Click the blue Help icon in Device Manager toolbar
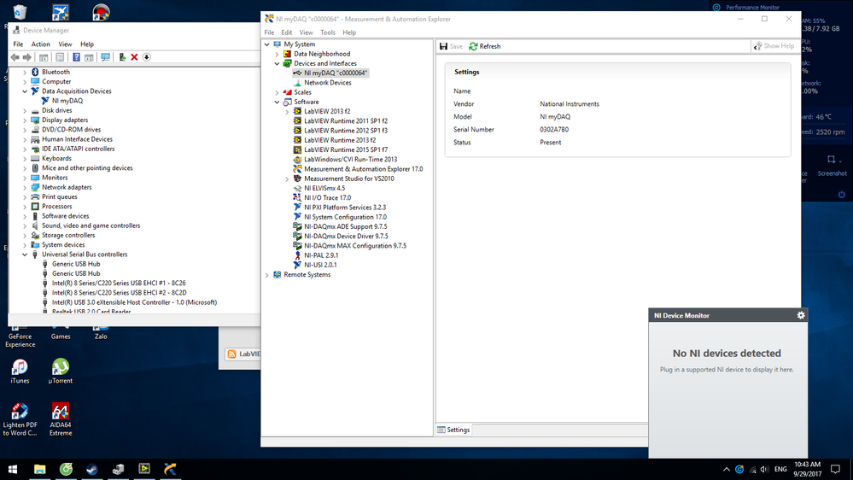 [x=76, y=57]
